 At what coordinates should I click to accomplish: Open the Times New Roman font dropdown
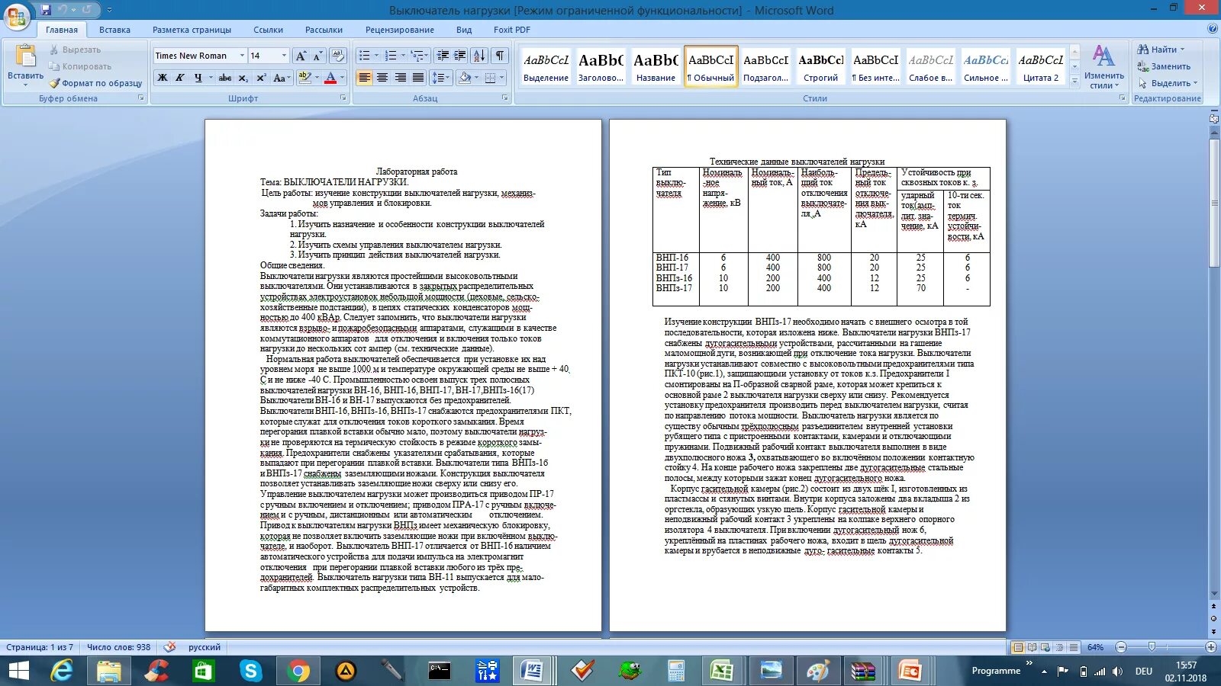(242, 56)
